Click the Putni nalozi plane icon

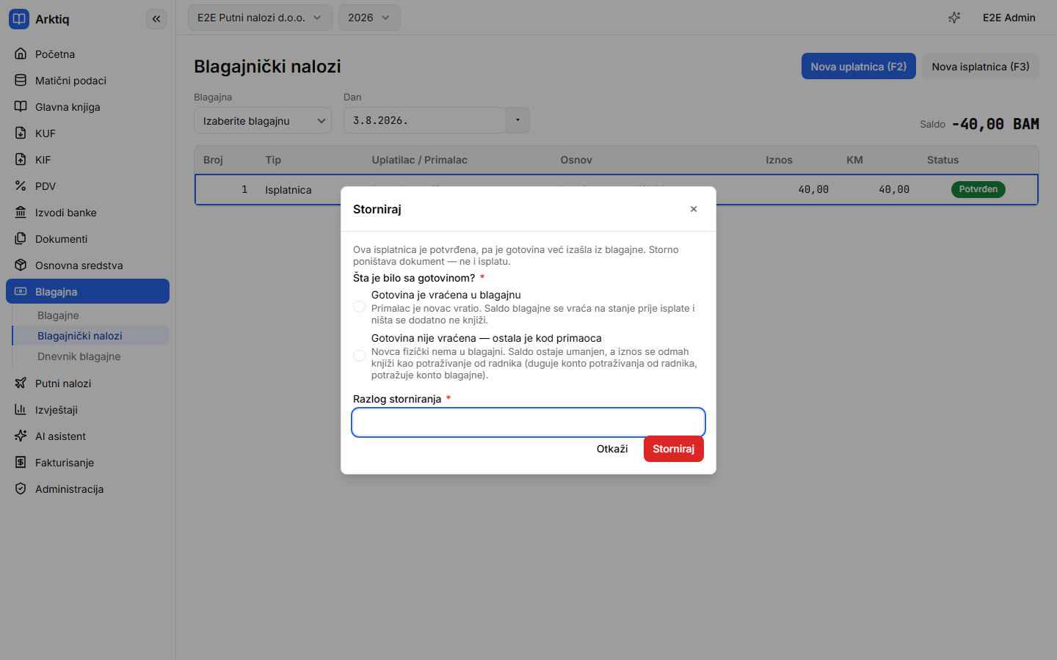click(21, 383)
